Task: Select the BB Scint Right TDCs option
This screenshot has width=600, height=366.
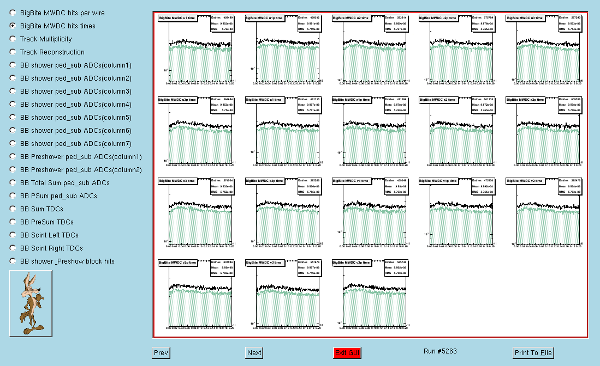Action: coord(13,248)
